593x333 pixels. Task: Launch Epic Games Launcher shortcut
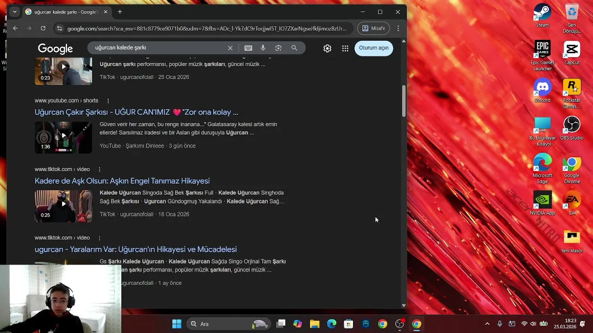(542, 56)
